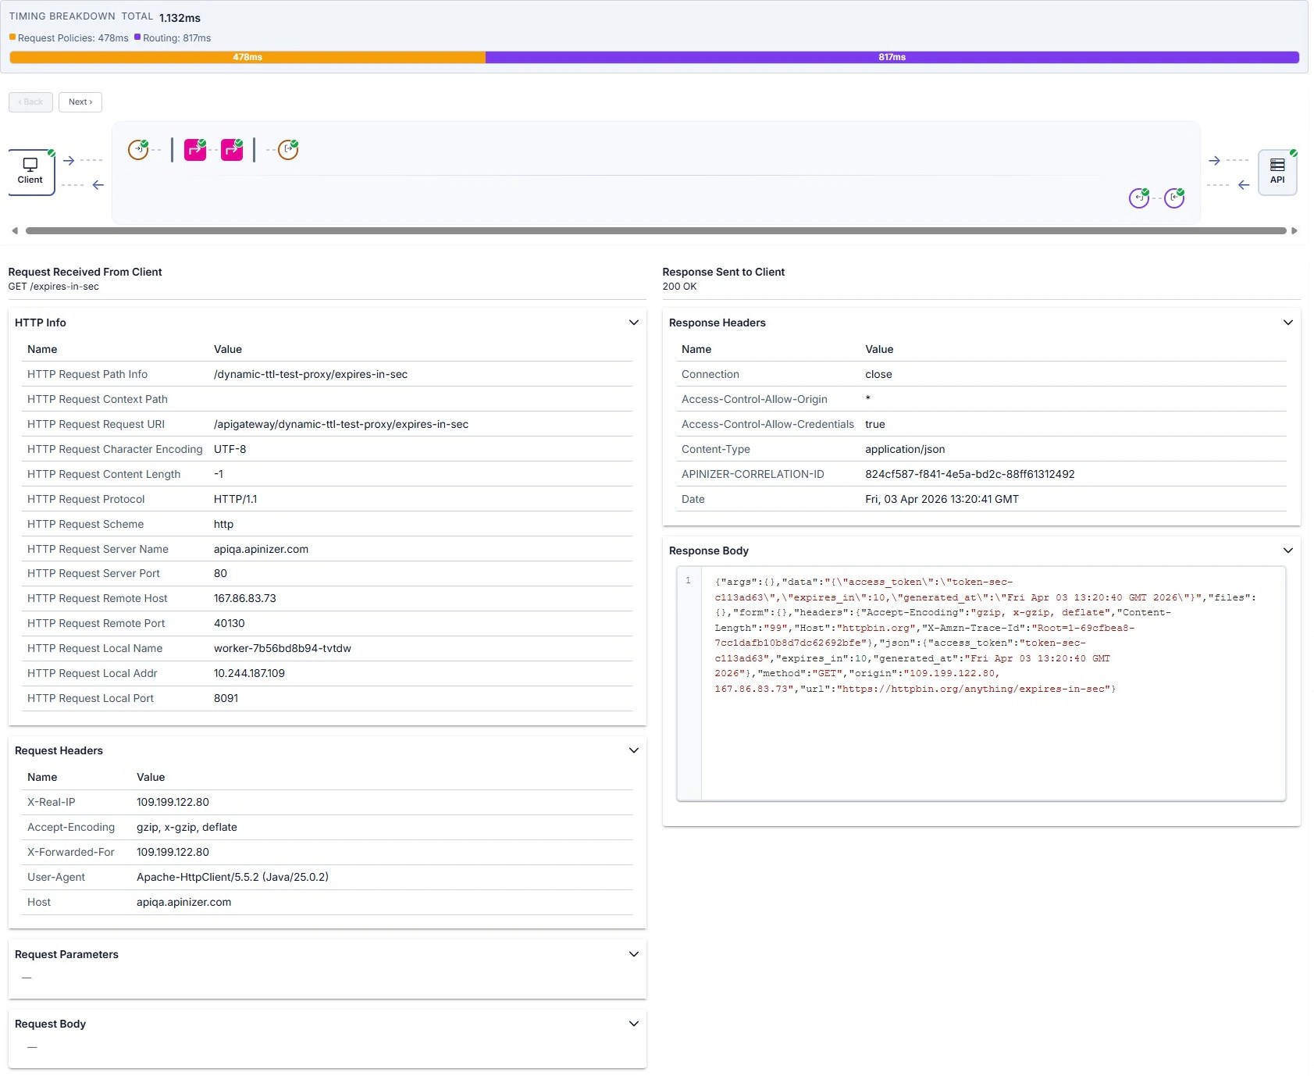
Task: Collapse the Request Headers section
Action: tap(633, 750)
